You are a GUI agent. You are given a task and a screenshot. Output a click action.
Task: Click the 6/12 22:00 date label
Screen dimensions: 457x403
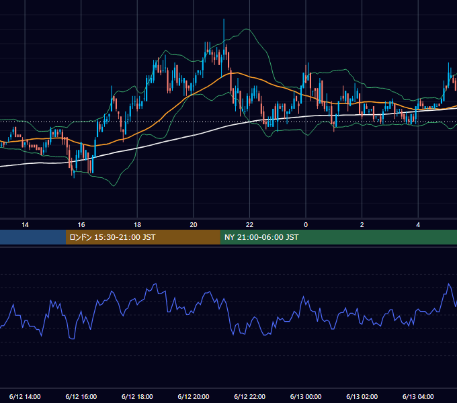250,396
